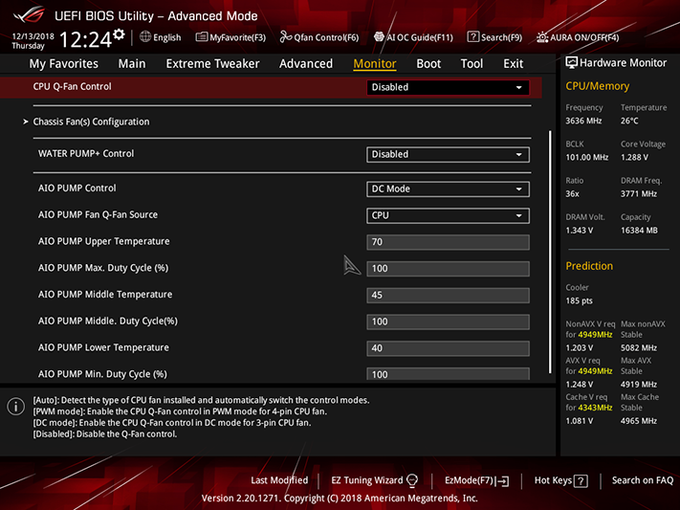Open WATER PUMP+ Control dropdown
Screen dimensions: 680x510
[x=448, y=154]
